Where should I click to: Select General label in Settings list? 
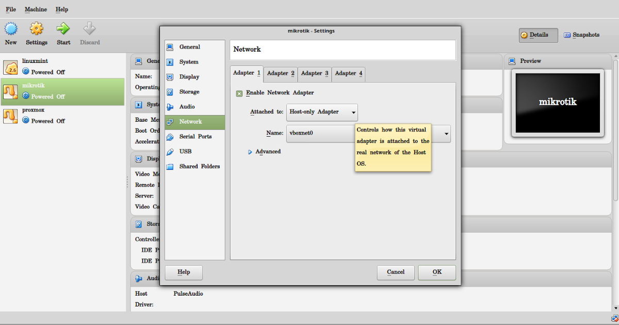click(190, 47)
